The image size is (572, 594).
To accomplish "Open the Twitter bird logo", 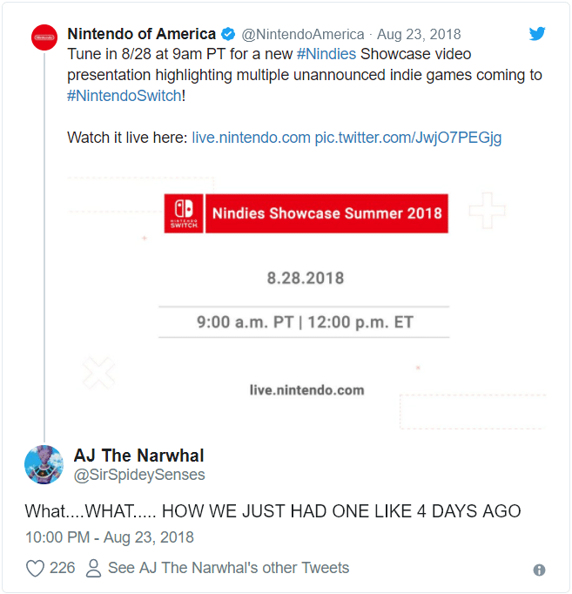I will (x=537, y=34).
